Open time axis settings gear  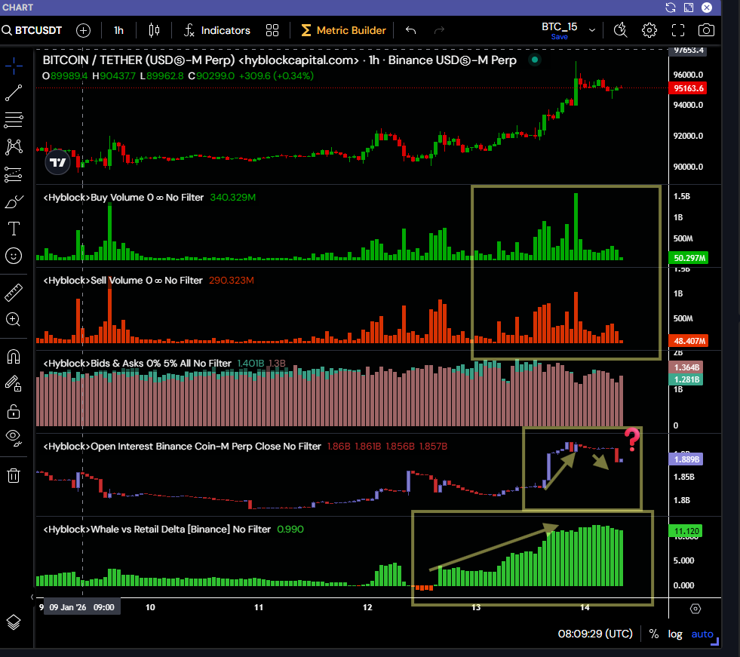695,609
